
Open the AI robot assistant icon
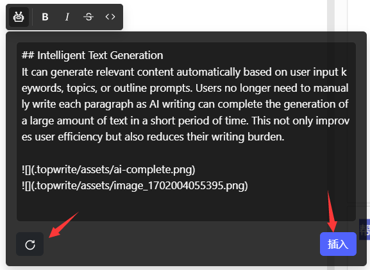(x=19, y=17)
